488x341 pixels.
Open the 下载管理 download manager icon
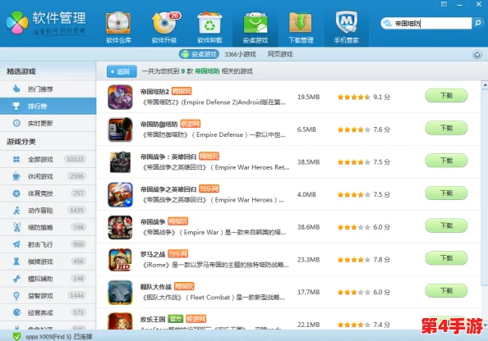(301, 27)
